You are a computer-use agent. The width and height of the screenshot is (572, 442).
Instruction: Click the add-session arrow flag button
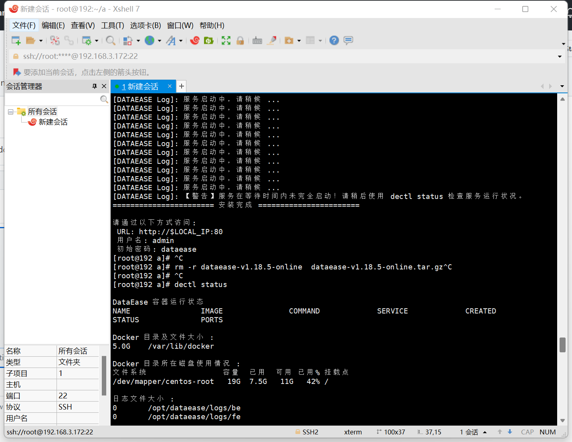(17, 72)
